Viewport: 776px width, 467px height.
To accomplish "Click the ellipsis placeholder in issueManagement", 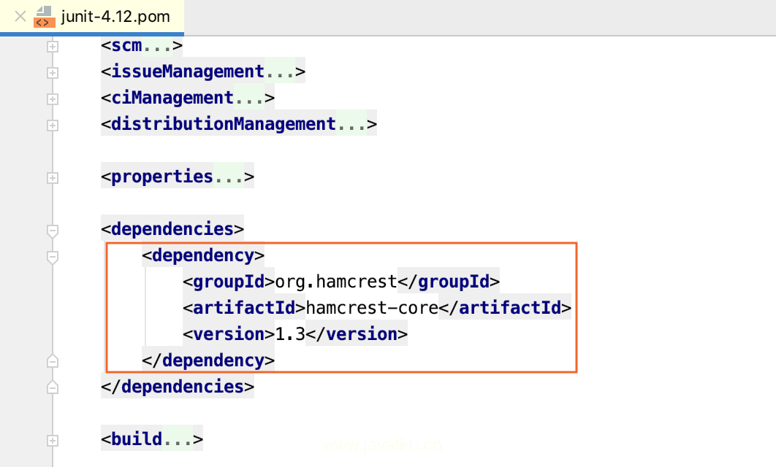I will click(279, 72).
